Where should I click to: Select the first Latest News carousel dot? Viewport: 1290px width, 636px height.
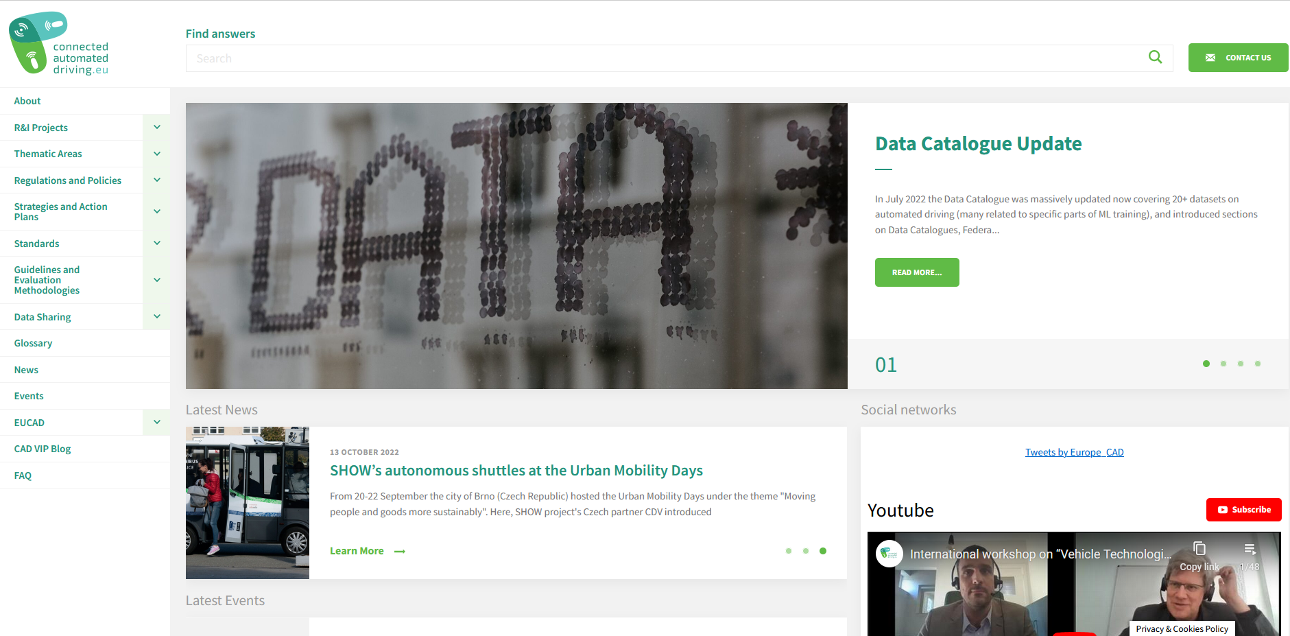tap(788, 551)
